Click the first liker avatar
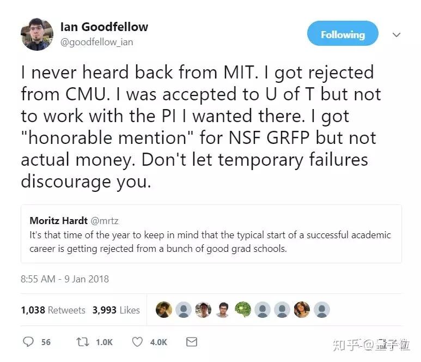This screenshot has width=421, height=362. pyautogui.click(x=163, y=310)
